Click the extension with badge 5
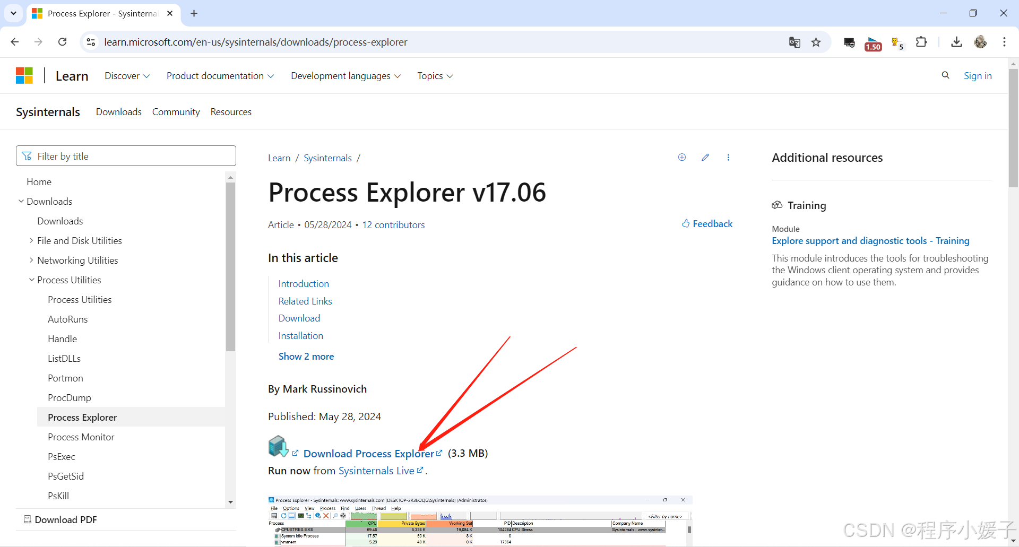1019x547 pixels. click(897, 43)
